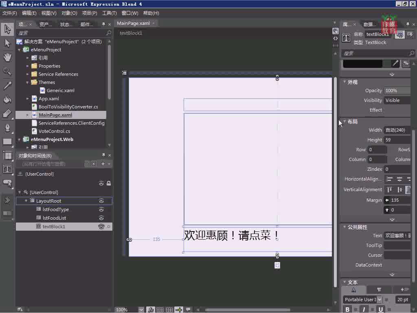Set horizontal alignment to left
Image resolution: width=417 pixels, height=313 pixels.
coord(390,179)
